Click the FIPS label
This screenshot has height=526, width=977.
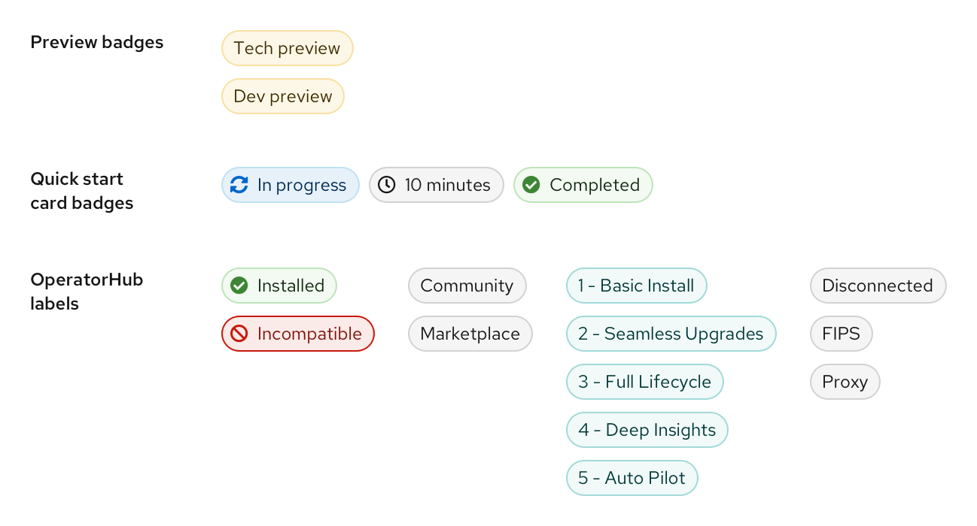841,334
